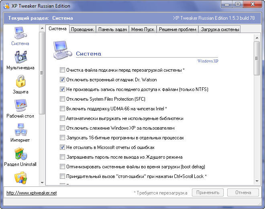Switch to the Проводник tab
265x209 pixels.
click(83, 29)
